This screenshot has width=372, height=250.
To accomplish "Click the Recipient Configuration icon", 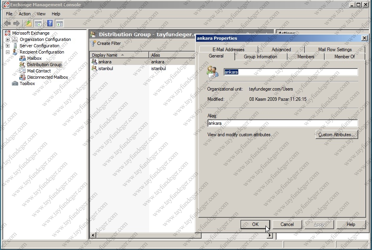I will pos(15,52).
